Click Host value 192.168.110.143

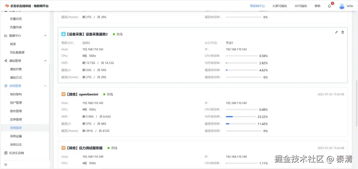pos(93,49)
